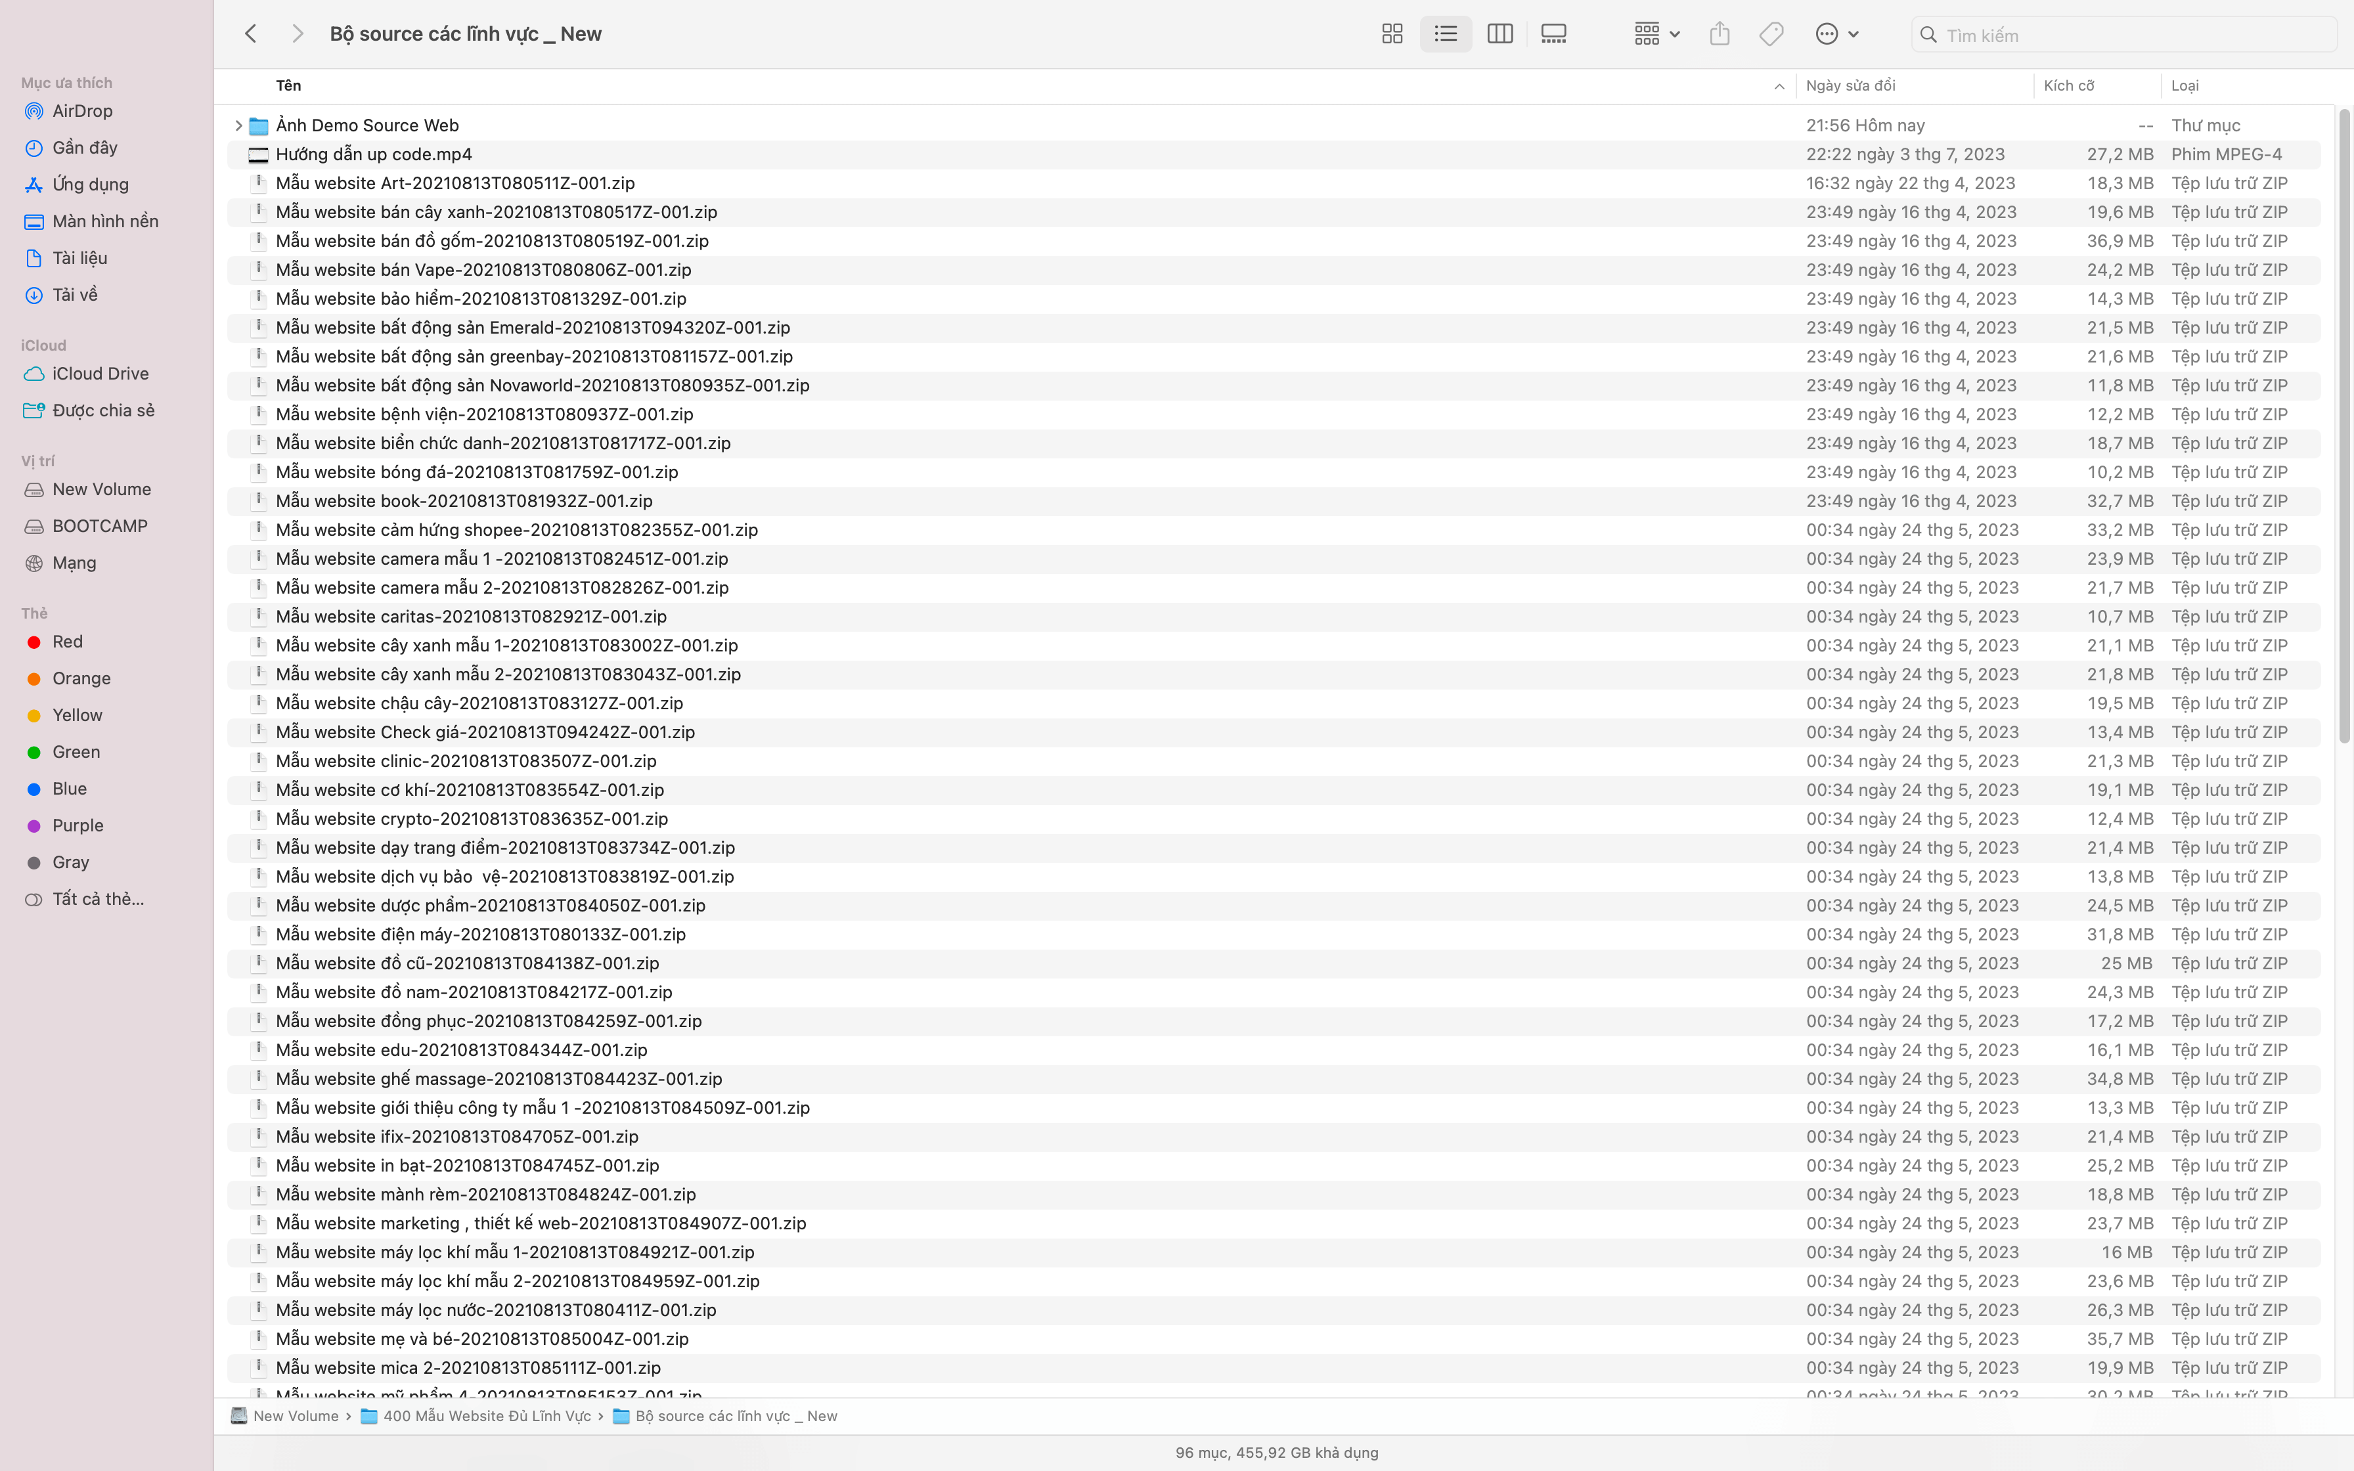The image size is (2354, 1471).
Task: Sort by clicking the Tên column header
Action: click(x=288, y=85)
